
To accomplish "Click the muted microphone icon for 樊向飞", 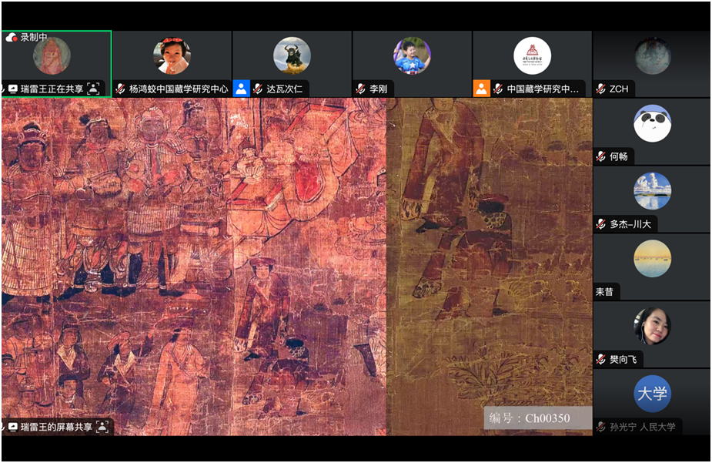I will click(600, 360).
